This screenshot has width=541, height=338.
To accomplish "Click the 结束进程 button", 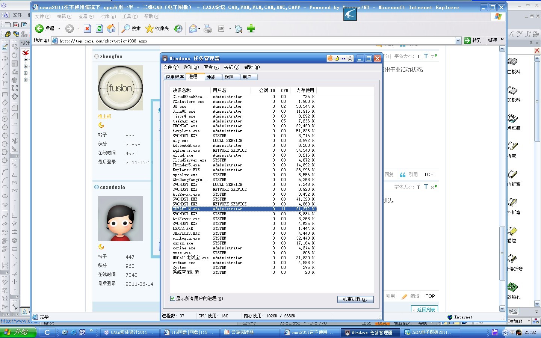I will (355, 299).
